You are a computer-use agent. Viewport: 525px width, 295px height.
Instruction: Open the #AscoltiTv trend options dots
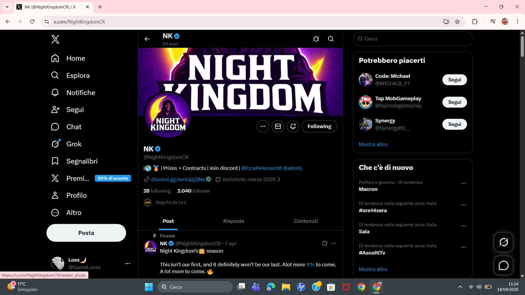pos(463,247)
